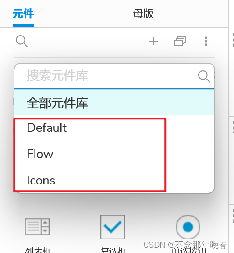Select the 列表框 list box widget icon

[37, 227]
